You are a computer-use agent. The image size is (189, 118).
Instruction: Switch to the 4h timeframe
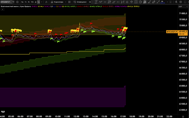click(x=29, y=2)
